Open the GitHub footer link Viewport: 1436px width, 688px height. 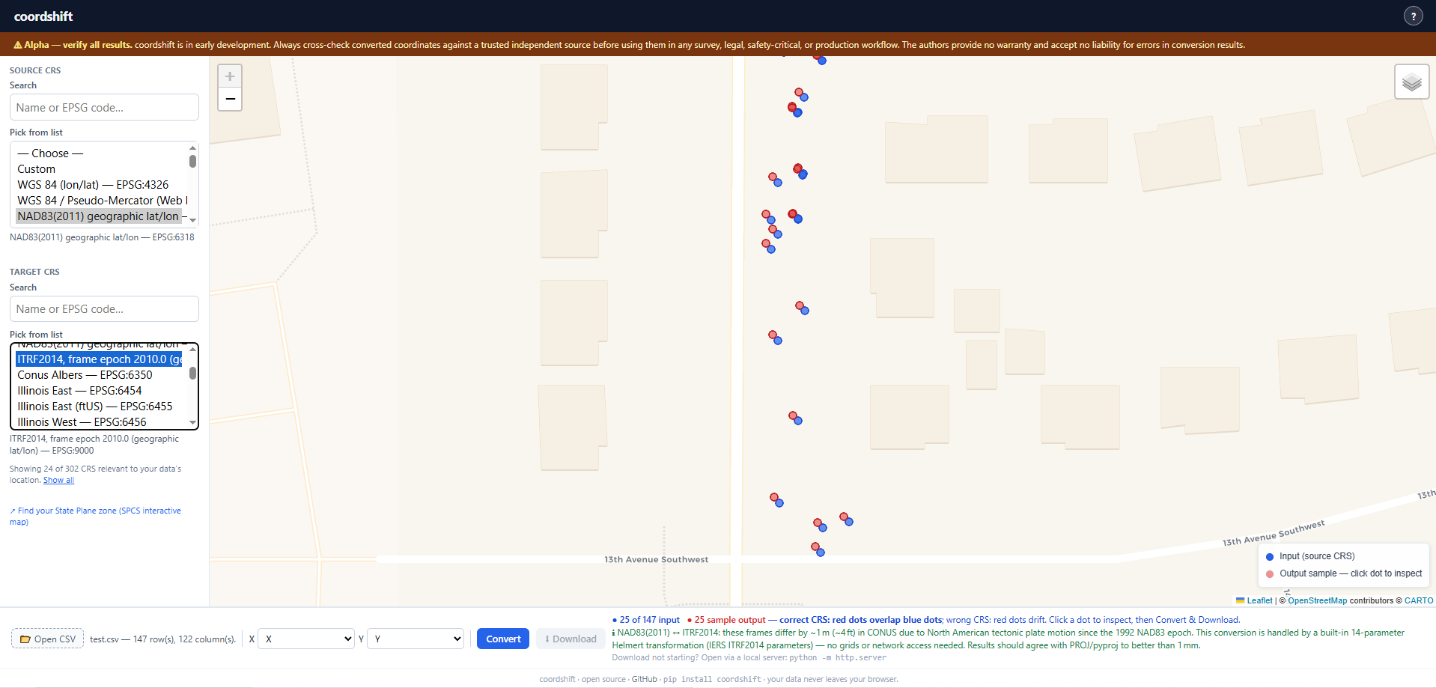pos(644,679)
